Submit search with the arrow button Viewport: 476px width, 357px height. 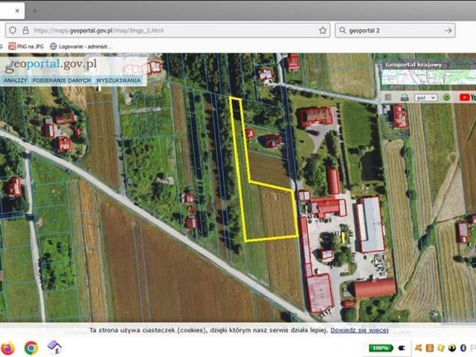448,30
